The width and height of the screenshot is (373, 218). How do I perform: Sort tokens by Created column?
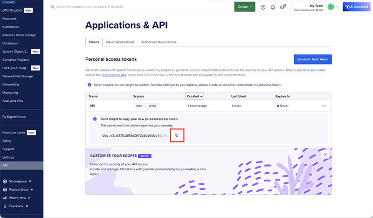pyautogui.click(x=194, y=96)
